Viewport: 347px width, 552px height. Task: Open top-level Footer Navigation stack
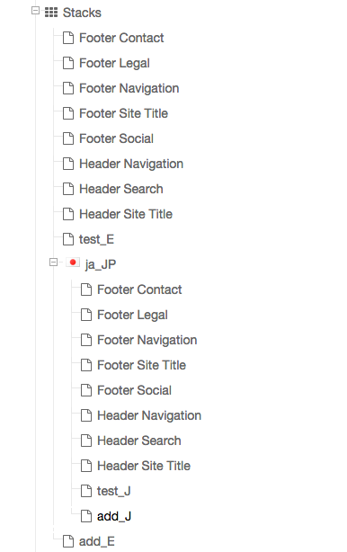tap(129, 89)
